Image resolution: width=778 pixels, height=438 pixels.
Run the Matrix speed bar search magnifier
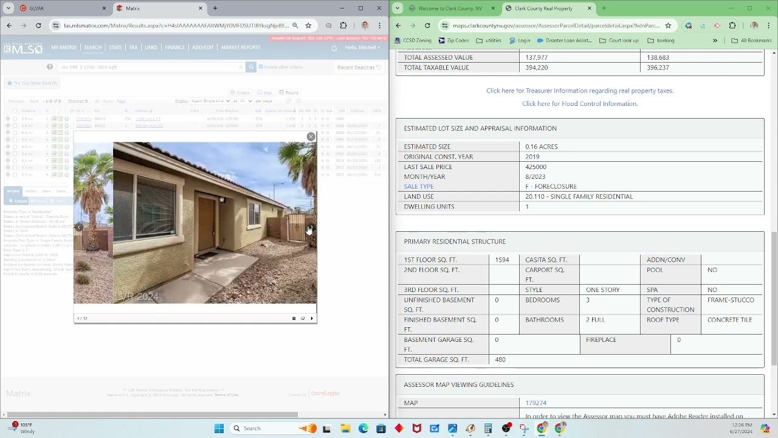click(250, 67)
